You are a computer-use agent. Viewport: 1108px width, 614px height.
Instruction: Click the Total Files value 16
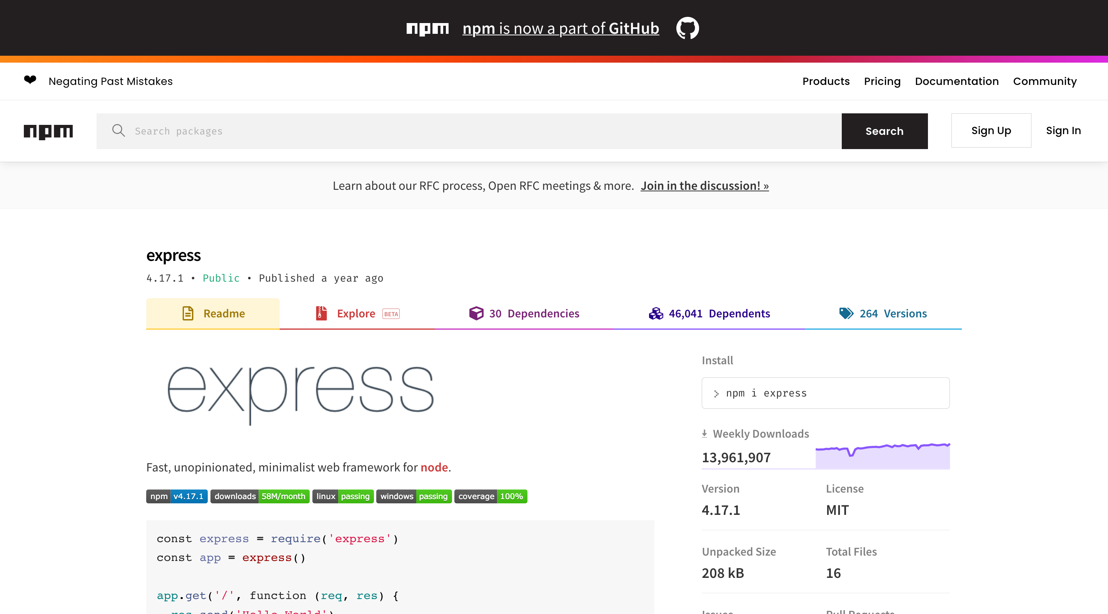(833, 573)
